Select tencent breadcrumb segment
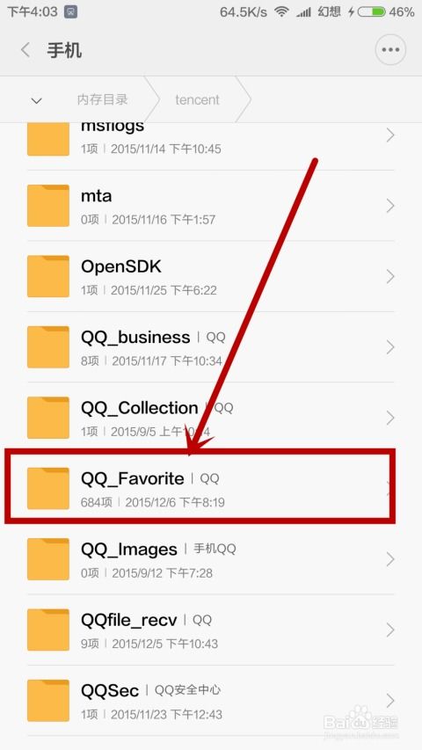Screen dimensions: 422x750 [197, 99]
